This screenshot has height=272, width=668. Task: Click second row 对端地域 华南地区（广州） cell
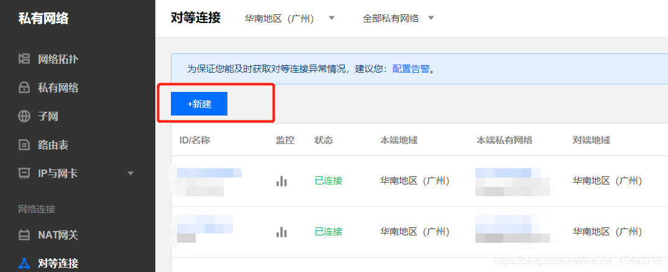(x=608, y=232)
